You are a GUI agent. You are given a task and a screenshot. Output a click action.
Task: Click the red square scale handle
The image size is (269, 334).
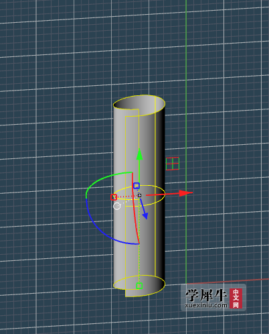point(114,197)
